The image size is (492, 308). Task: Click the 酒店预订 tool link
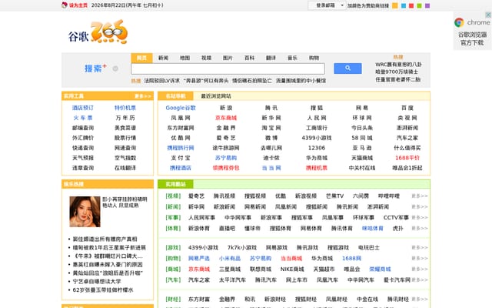pyautogui.click(x=83, y=108)
